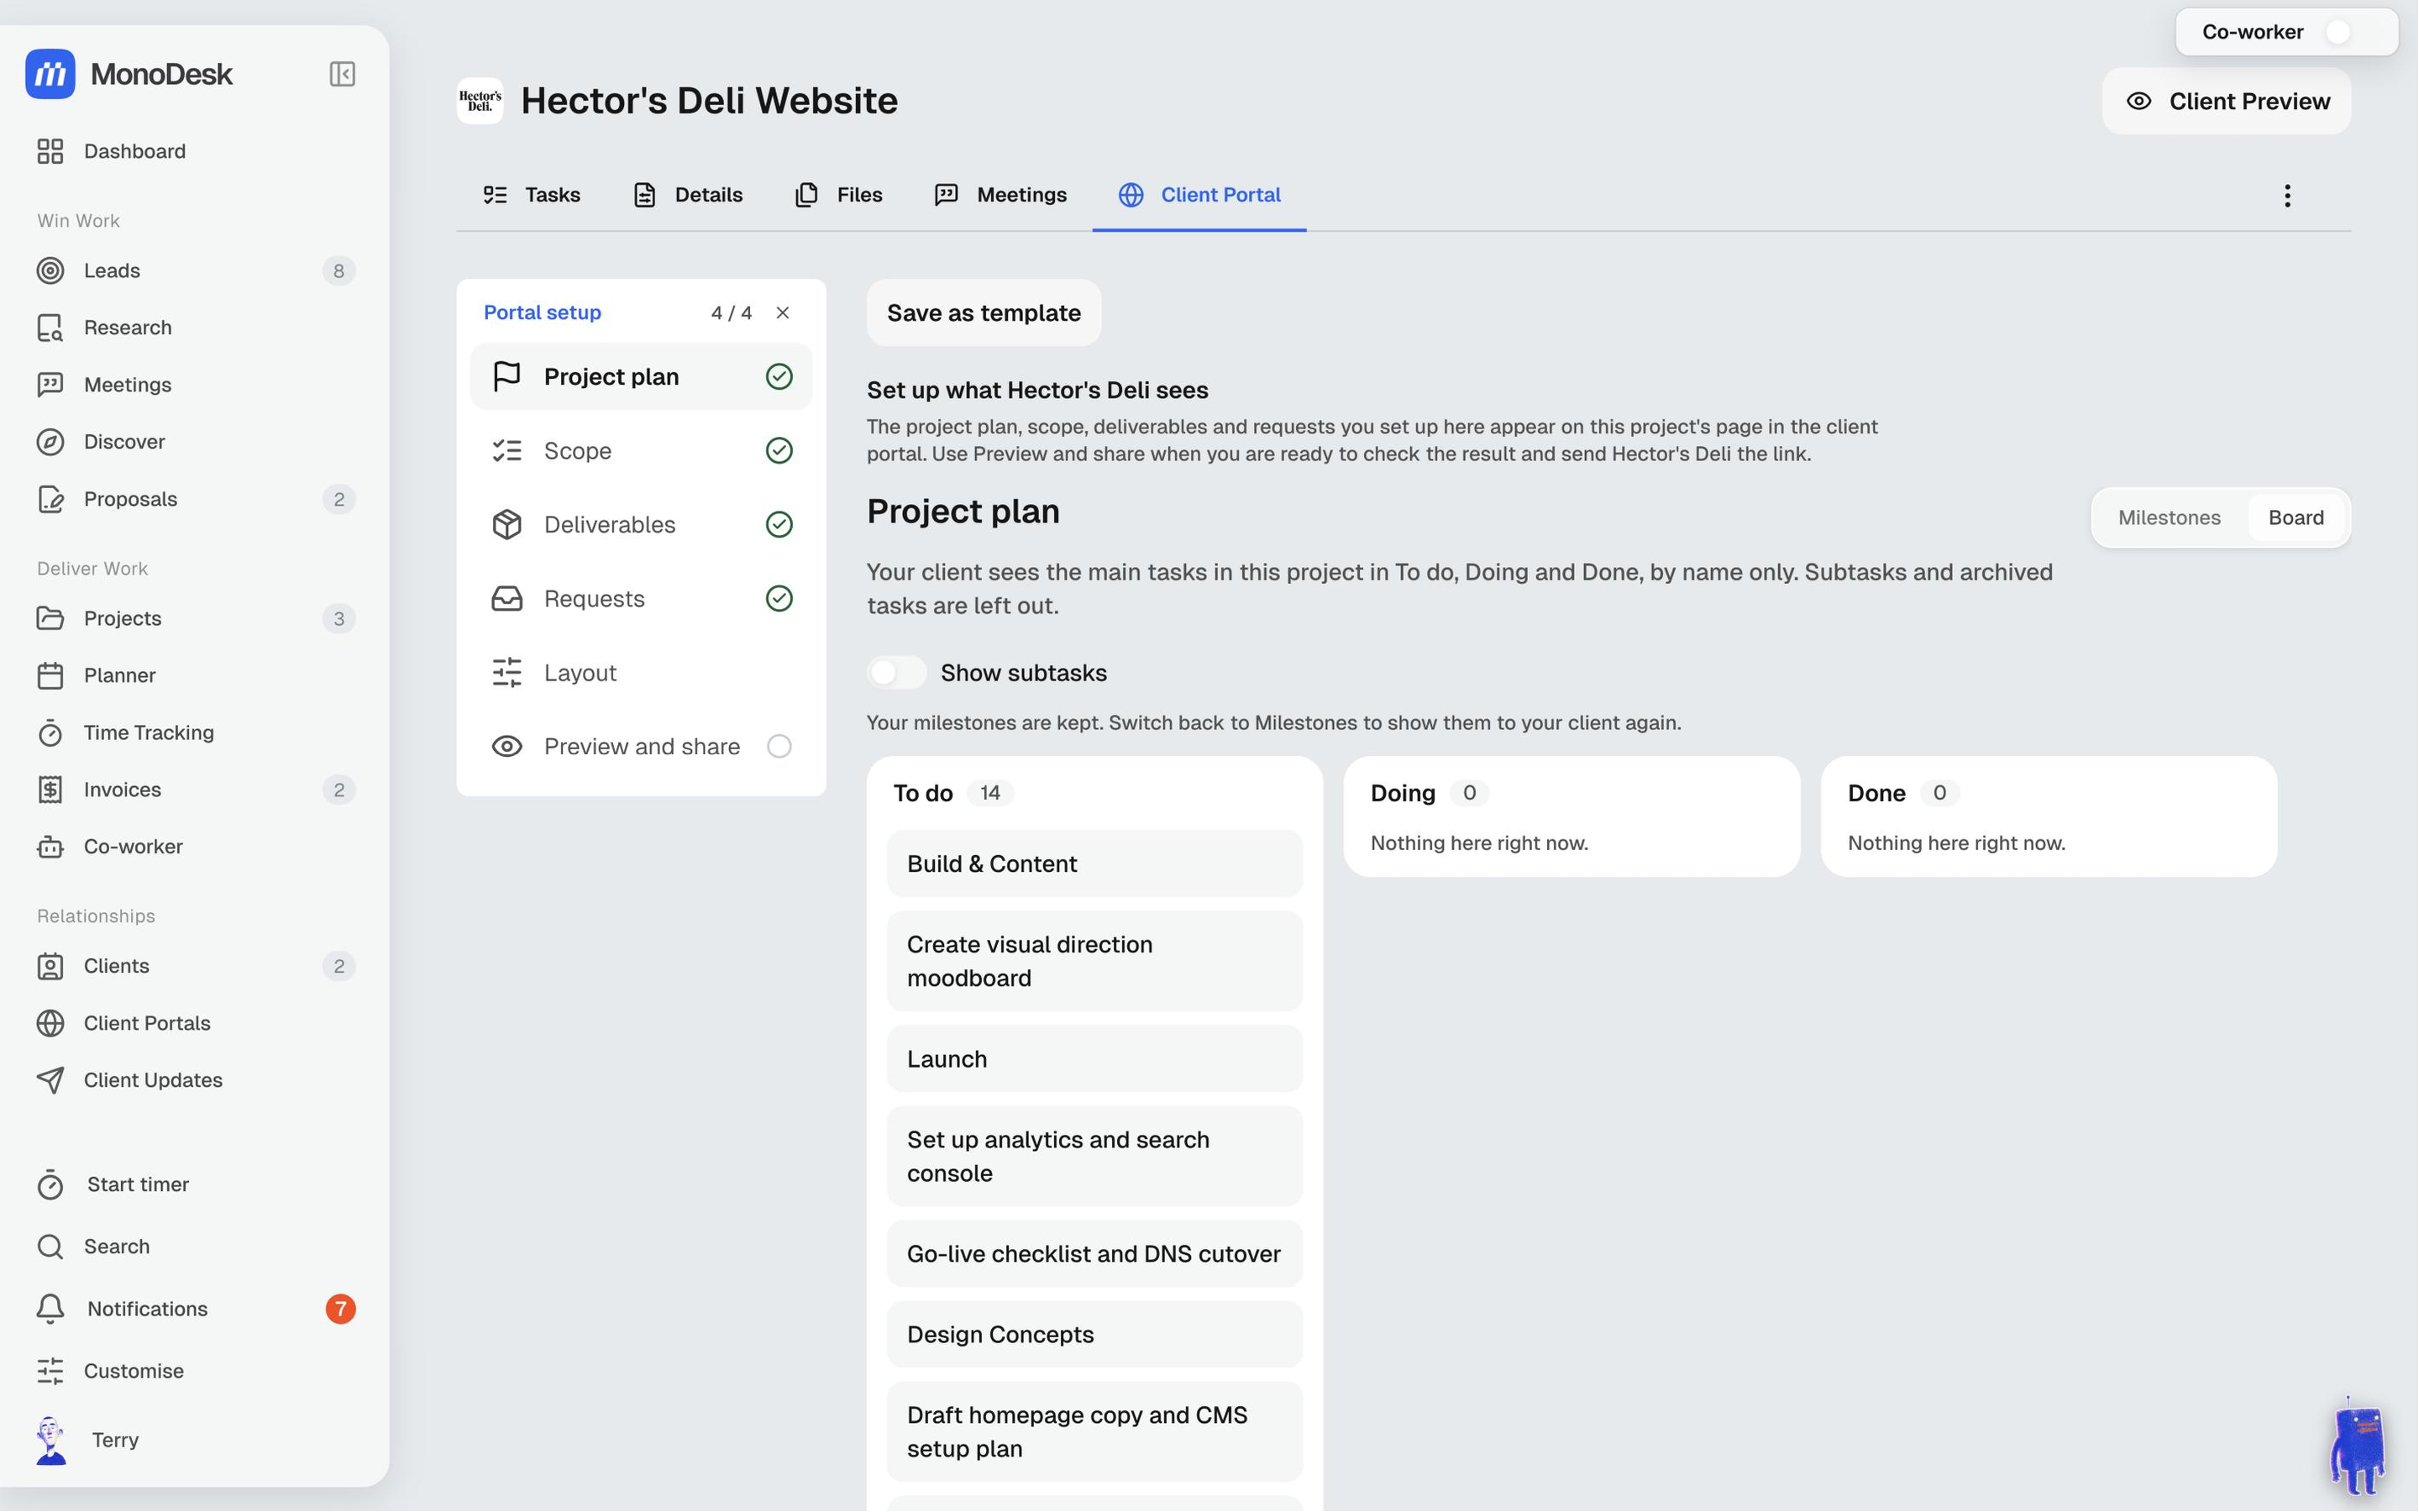Start the timer from the sidebar
The image size is (2419, 1512).
point(195,1185)
